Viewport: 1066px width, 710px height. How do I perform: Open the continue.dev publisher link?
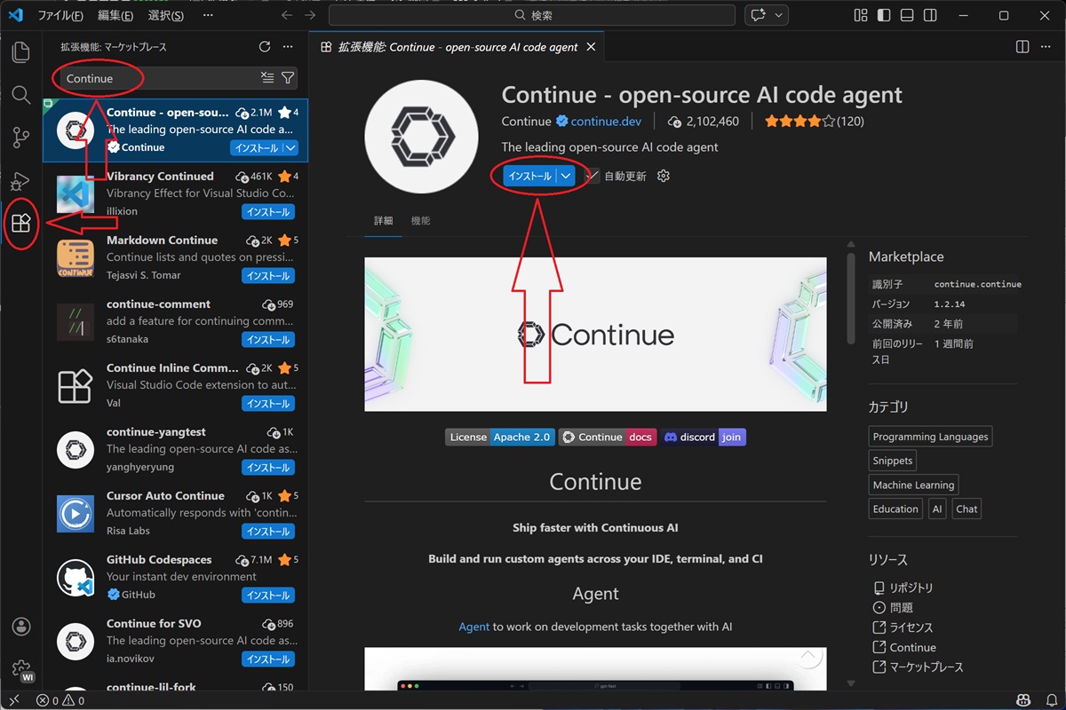tap(606, 122)
